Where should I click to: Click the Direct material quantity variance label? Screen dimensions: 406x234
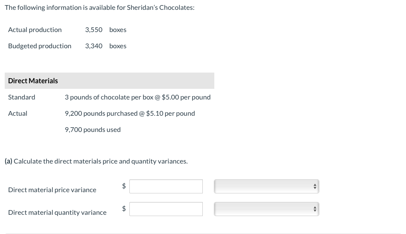(x=57, y=213)
